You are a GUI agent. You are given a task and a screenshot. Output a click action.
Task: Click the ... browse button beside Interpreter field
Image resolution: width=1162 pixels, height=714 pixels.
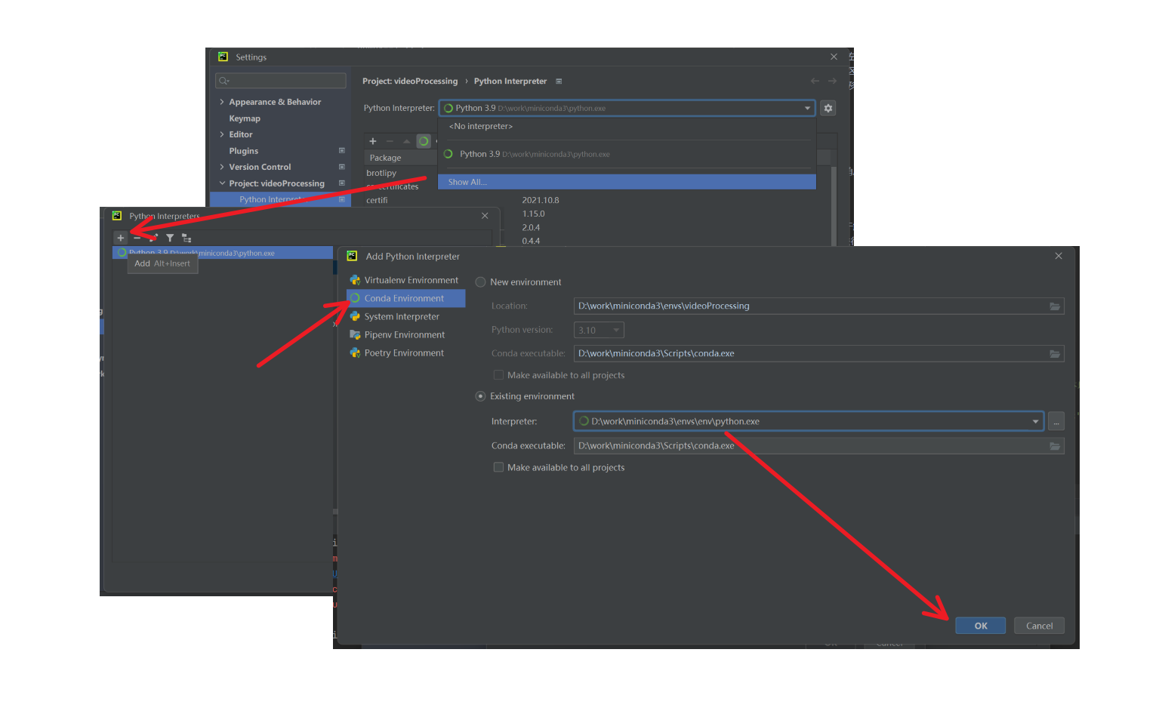click(1056, 421)
